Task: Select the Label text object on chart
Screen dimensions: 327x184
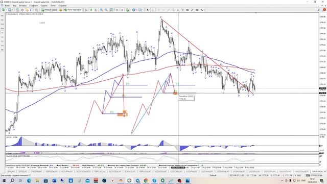Action: 42,22
